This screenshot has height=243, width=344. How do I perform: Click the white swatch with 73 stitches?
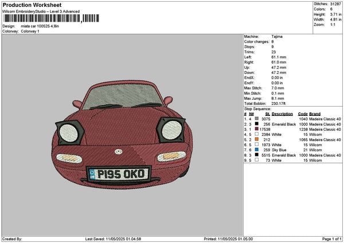(257, 160)
